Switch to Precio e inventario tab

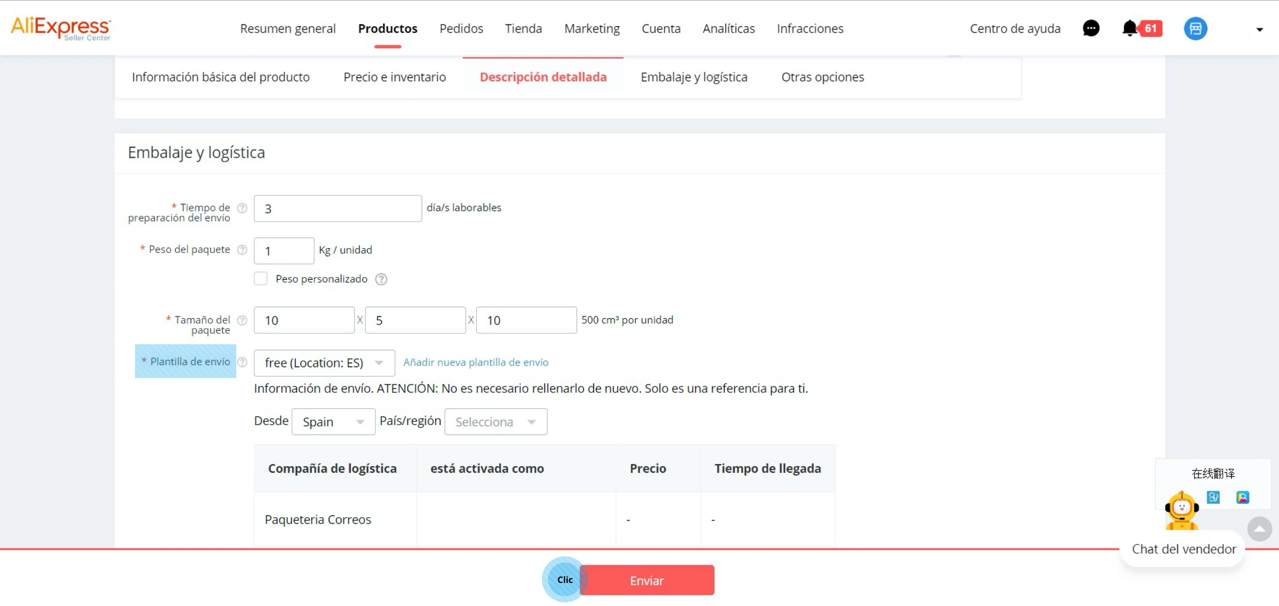(x=394, y=77)
